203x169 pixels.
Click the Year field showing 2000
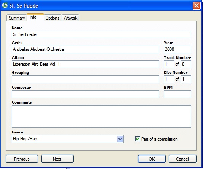177,49
